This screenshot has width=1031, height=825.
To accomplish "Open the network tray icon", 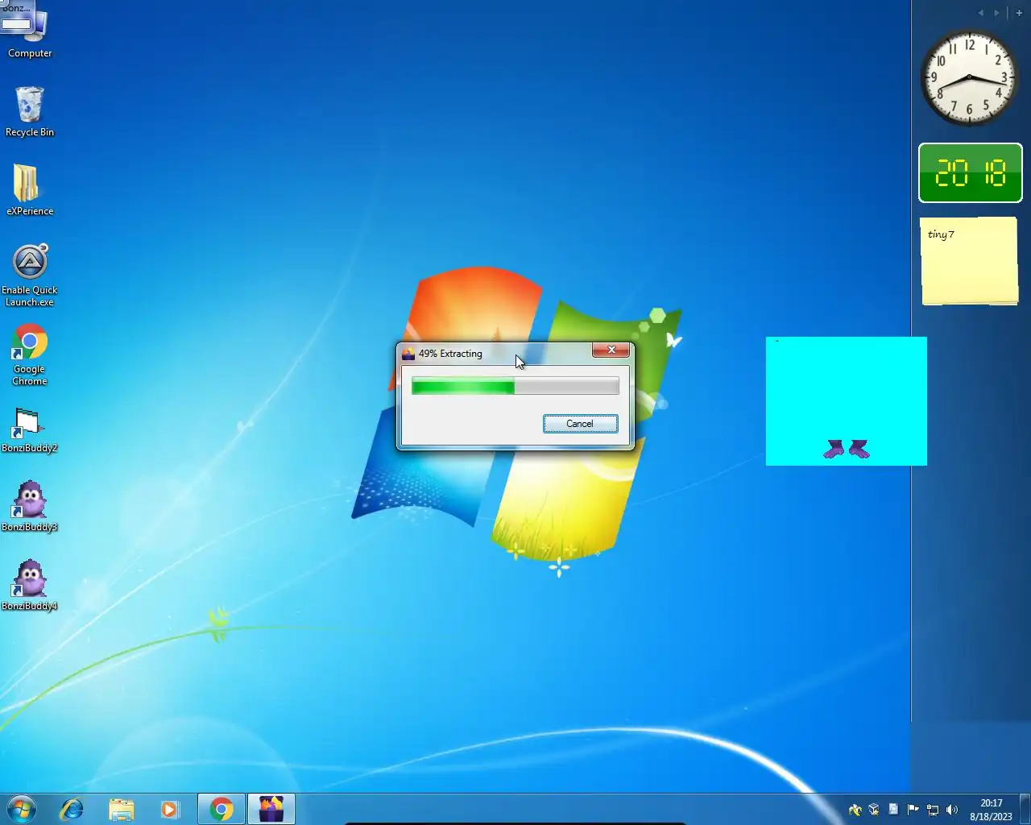I will tap(933, 810).
